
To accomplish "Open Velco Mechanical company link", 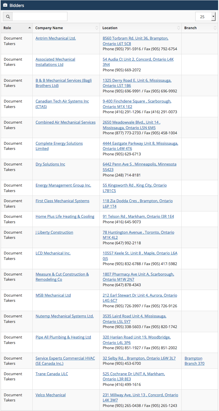I will pyautogui.click(x=51, y=395).
